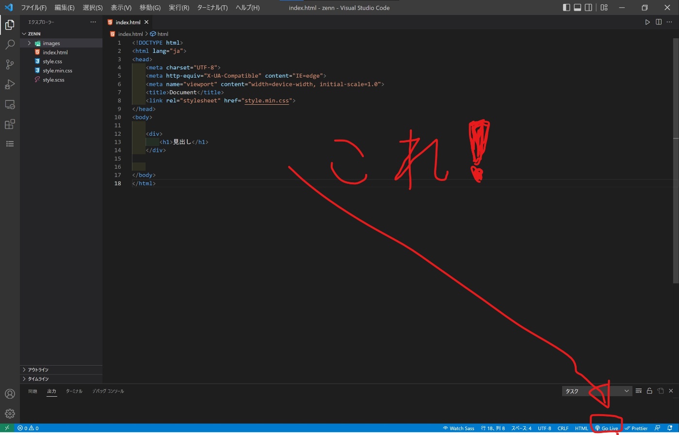Switch to the 問題 panel tab

click(32, 391)
